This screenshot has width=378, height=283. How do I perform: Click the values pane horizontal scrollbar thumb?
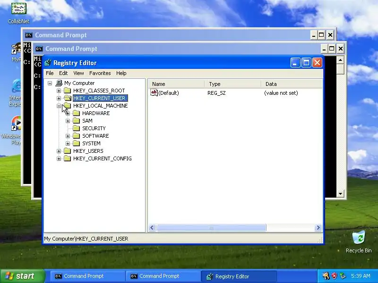pos(211,228)
